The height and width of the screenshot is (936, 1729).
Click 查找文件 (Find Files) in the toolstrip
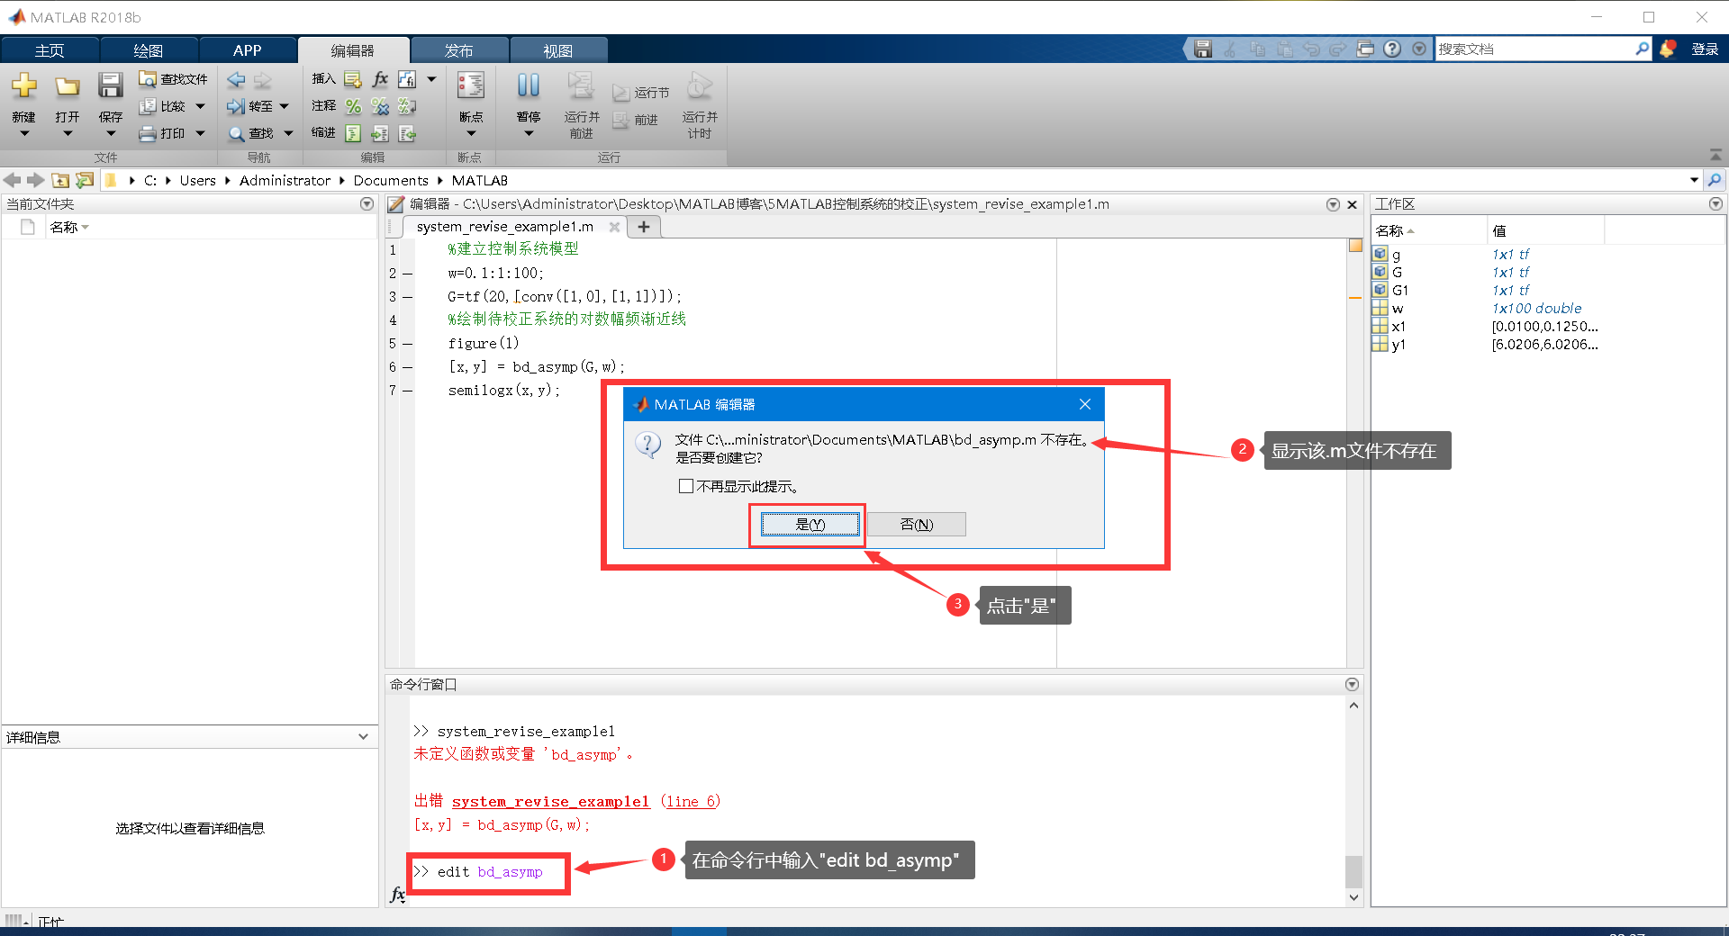point(174,79)
